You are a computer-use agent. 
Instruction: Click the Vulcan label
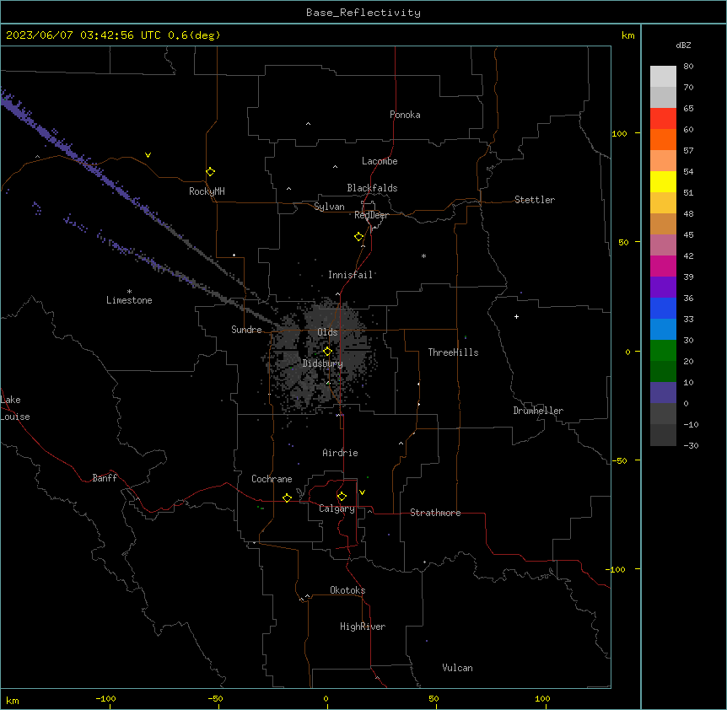coord(458,668)
